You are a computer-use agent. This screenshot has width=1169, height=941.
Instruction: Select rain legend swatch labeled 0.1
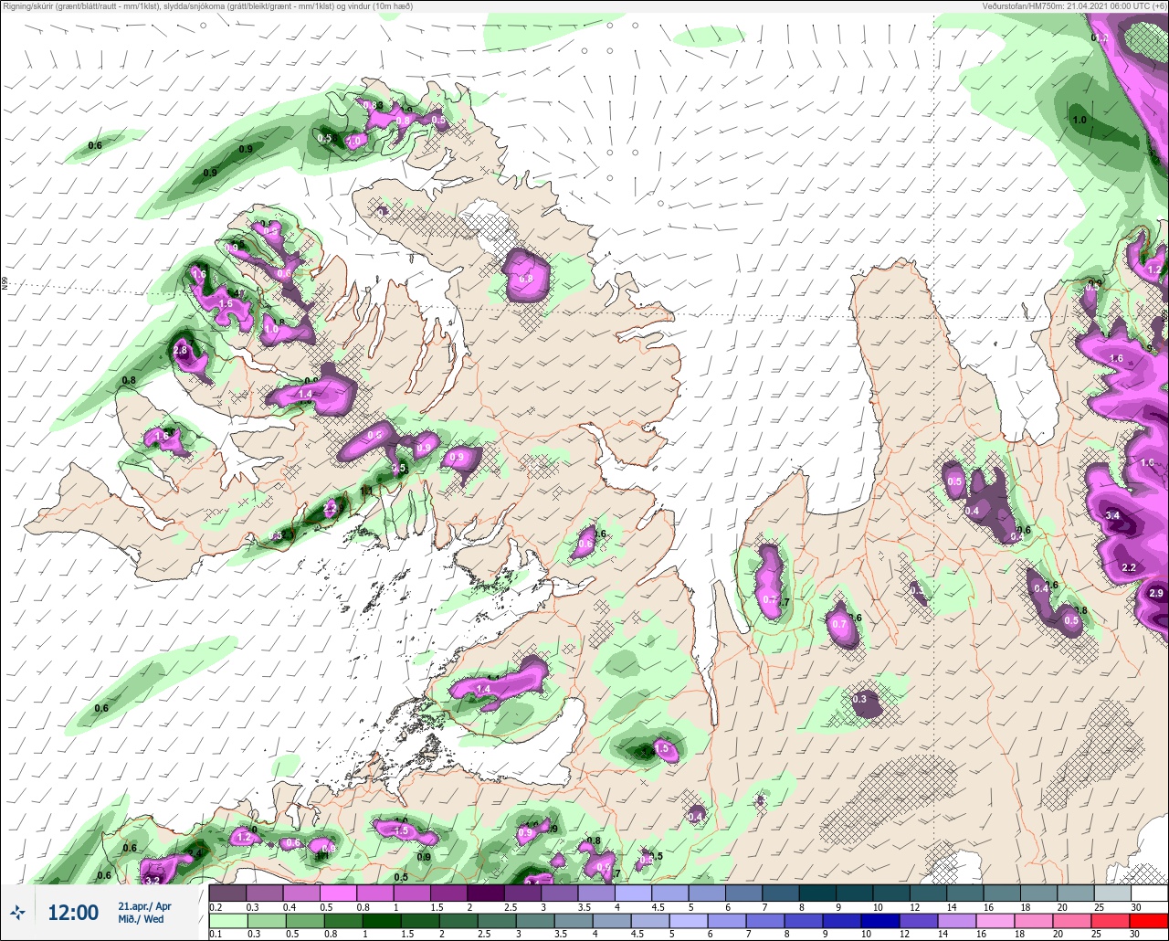pos(228,920)
